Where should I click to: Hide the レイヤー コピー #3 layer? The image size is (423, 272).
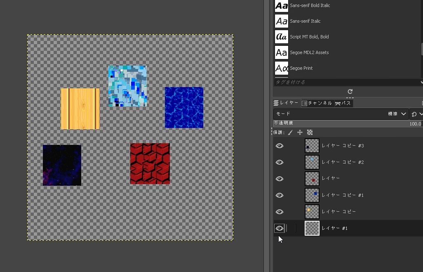280,145
